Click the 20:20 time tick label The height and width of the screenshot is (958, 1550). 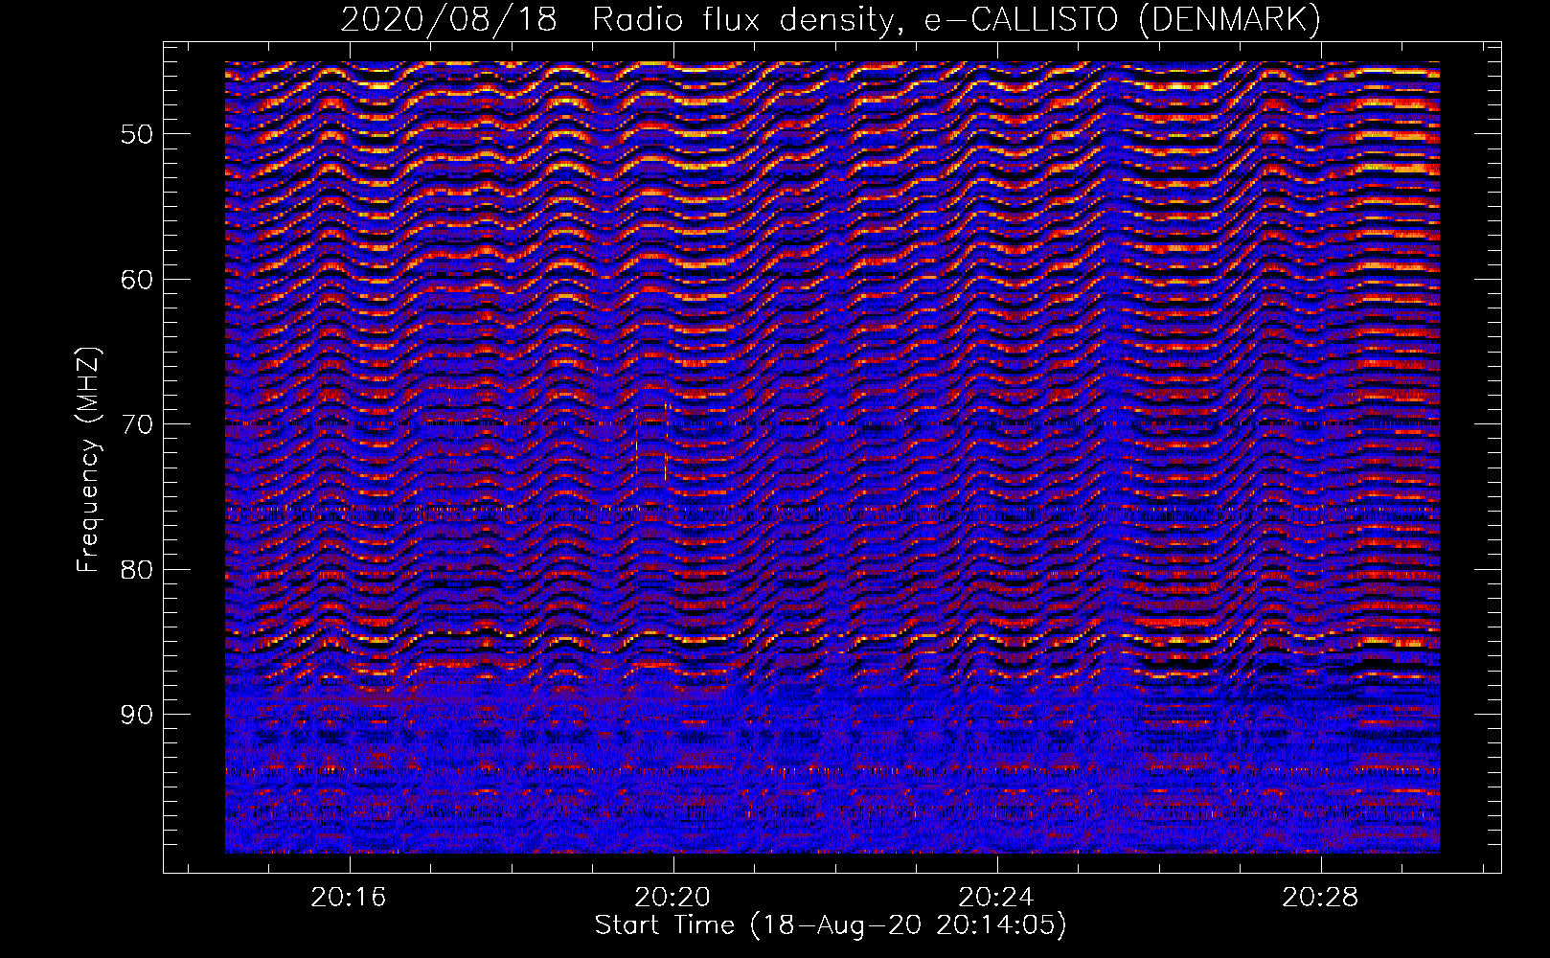coord(672,897)
